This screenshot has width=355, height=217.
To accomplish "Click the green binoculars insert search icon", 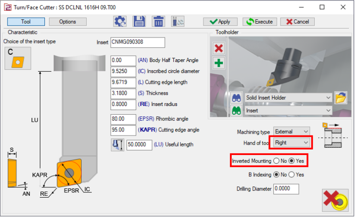I will (236, 111).
